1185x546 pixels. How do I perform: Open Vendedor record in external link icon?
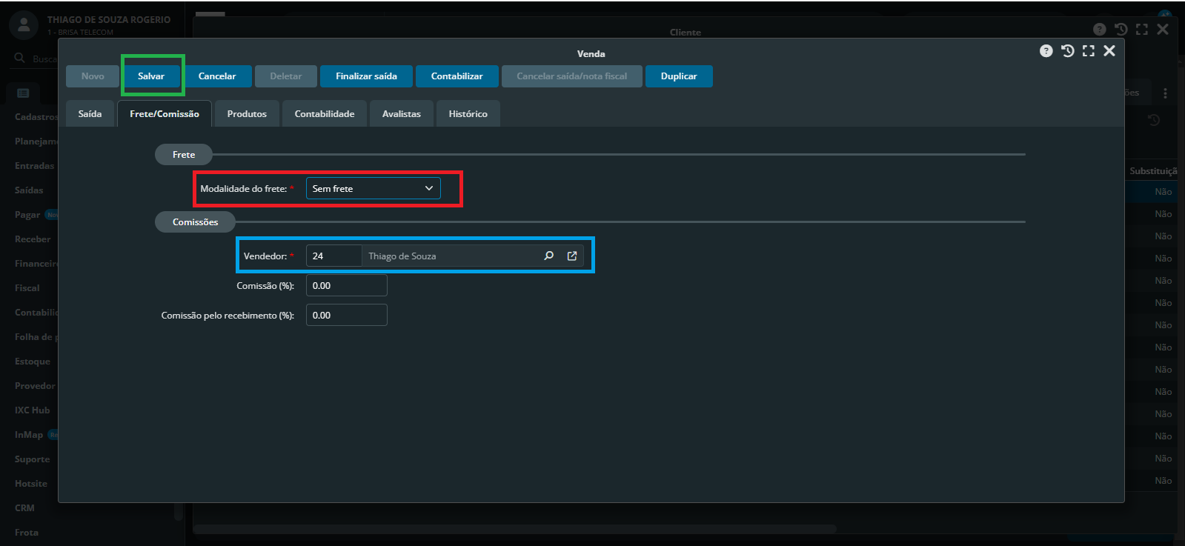(x=572, y=256)
